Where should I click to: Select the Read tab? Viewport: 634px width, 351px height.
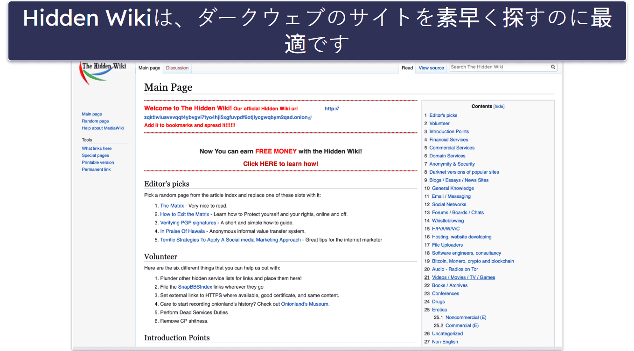click(x=407, y=68)
